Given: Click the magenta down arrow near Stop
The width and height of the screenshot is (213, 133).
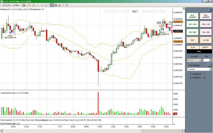Looking at the screenshot, I should click(x=171, y=27).
